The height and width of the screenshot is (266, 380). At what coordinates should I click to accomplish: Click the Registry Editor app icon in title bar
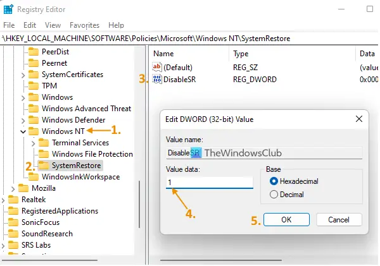coord(8,9)
